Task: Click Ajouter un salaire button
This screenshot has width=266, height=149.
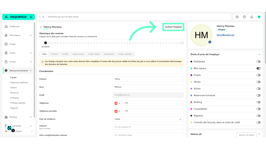Action: (x=246, y=135)
